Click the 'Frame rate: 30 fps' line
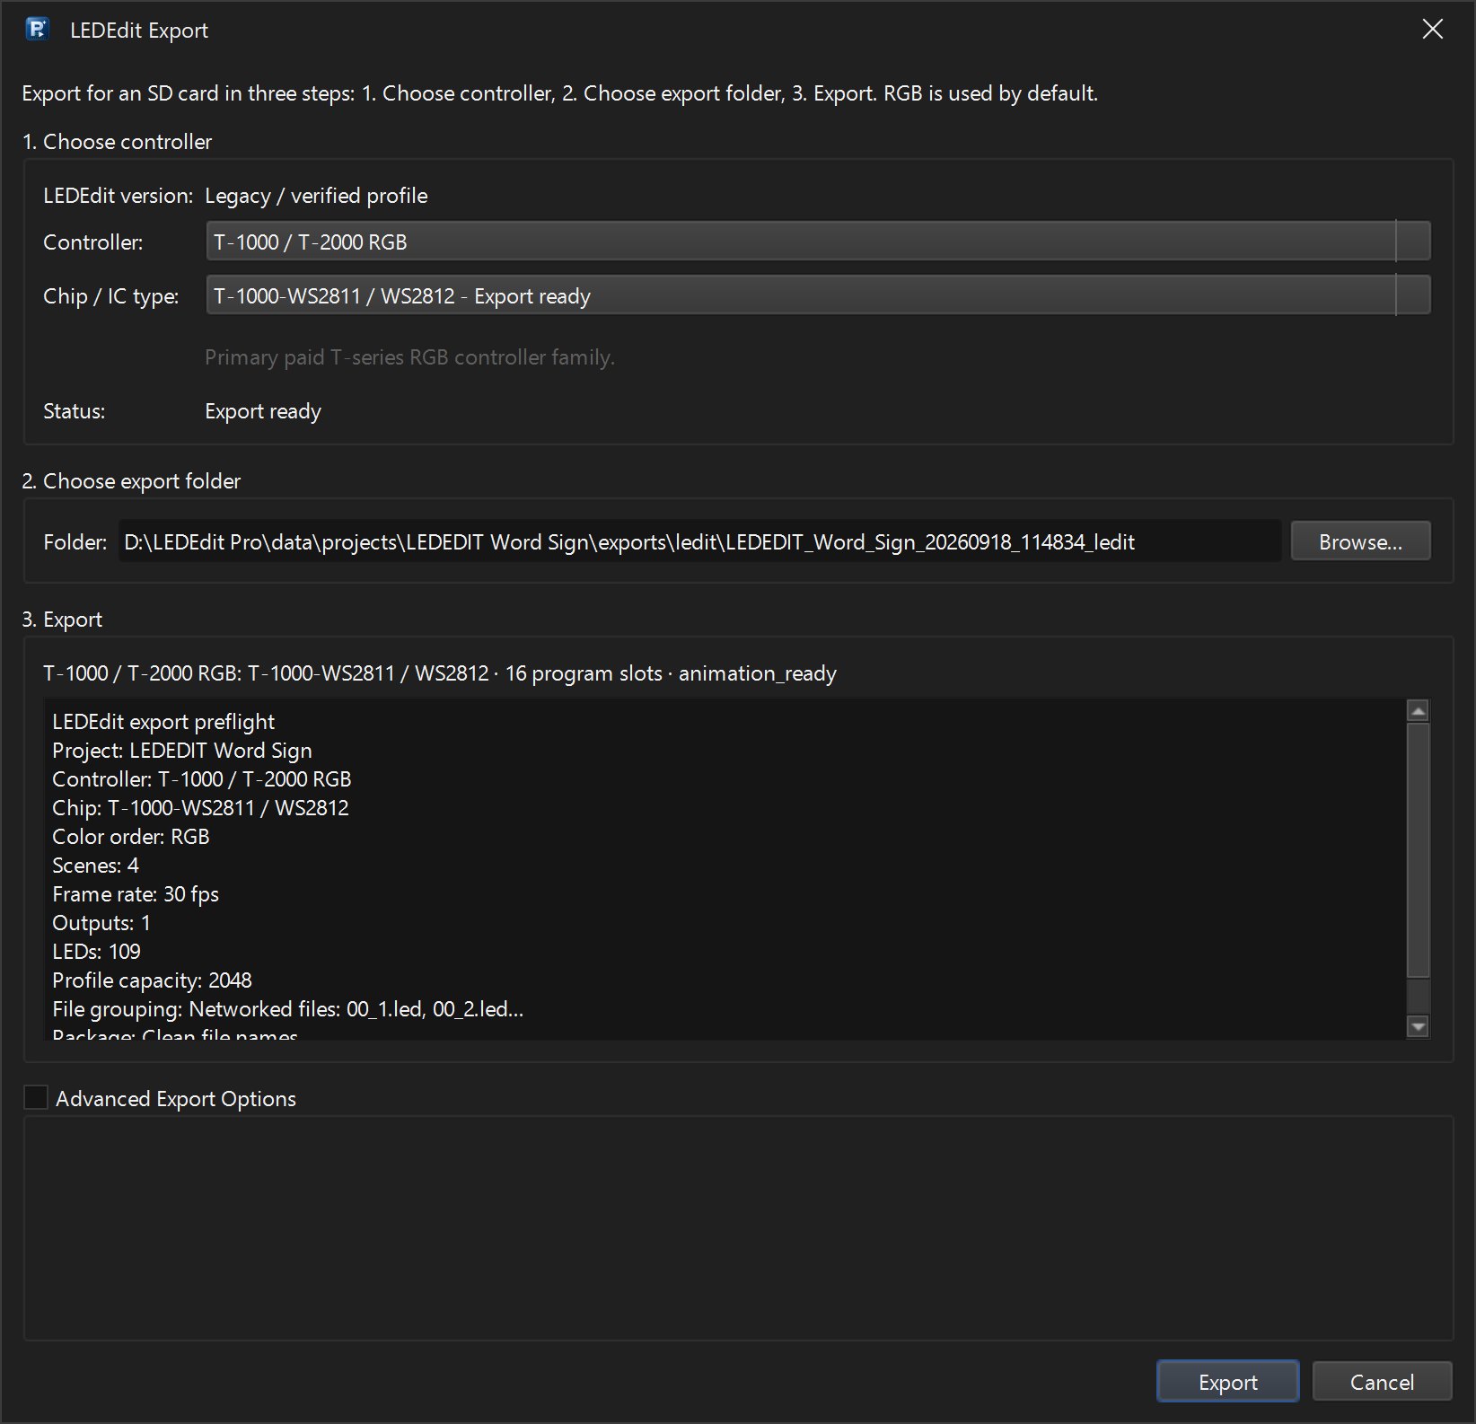Screen dimensions: 1476x1424 [x=136, y=894]
